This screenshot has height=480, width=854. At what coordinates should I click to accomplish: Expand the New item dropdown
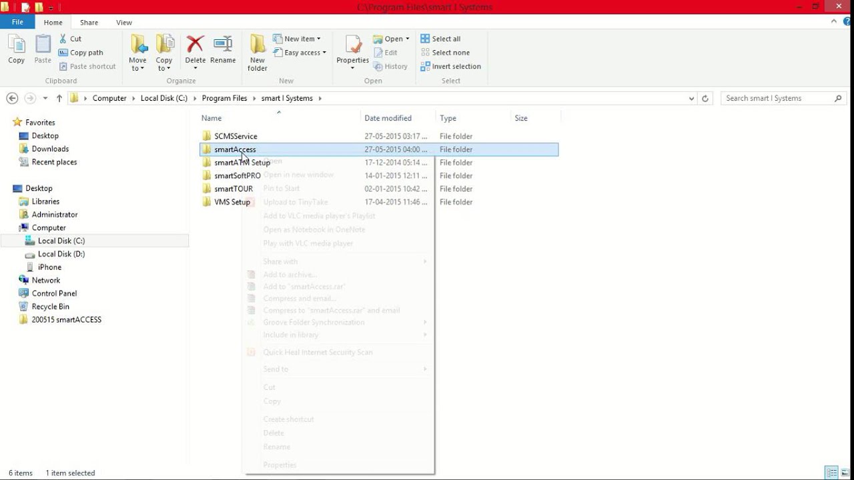click(x=297, y=39)
